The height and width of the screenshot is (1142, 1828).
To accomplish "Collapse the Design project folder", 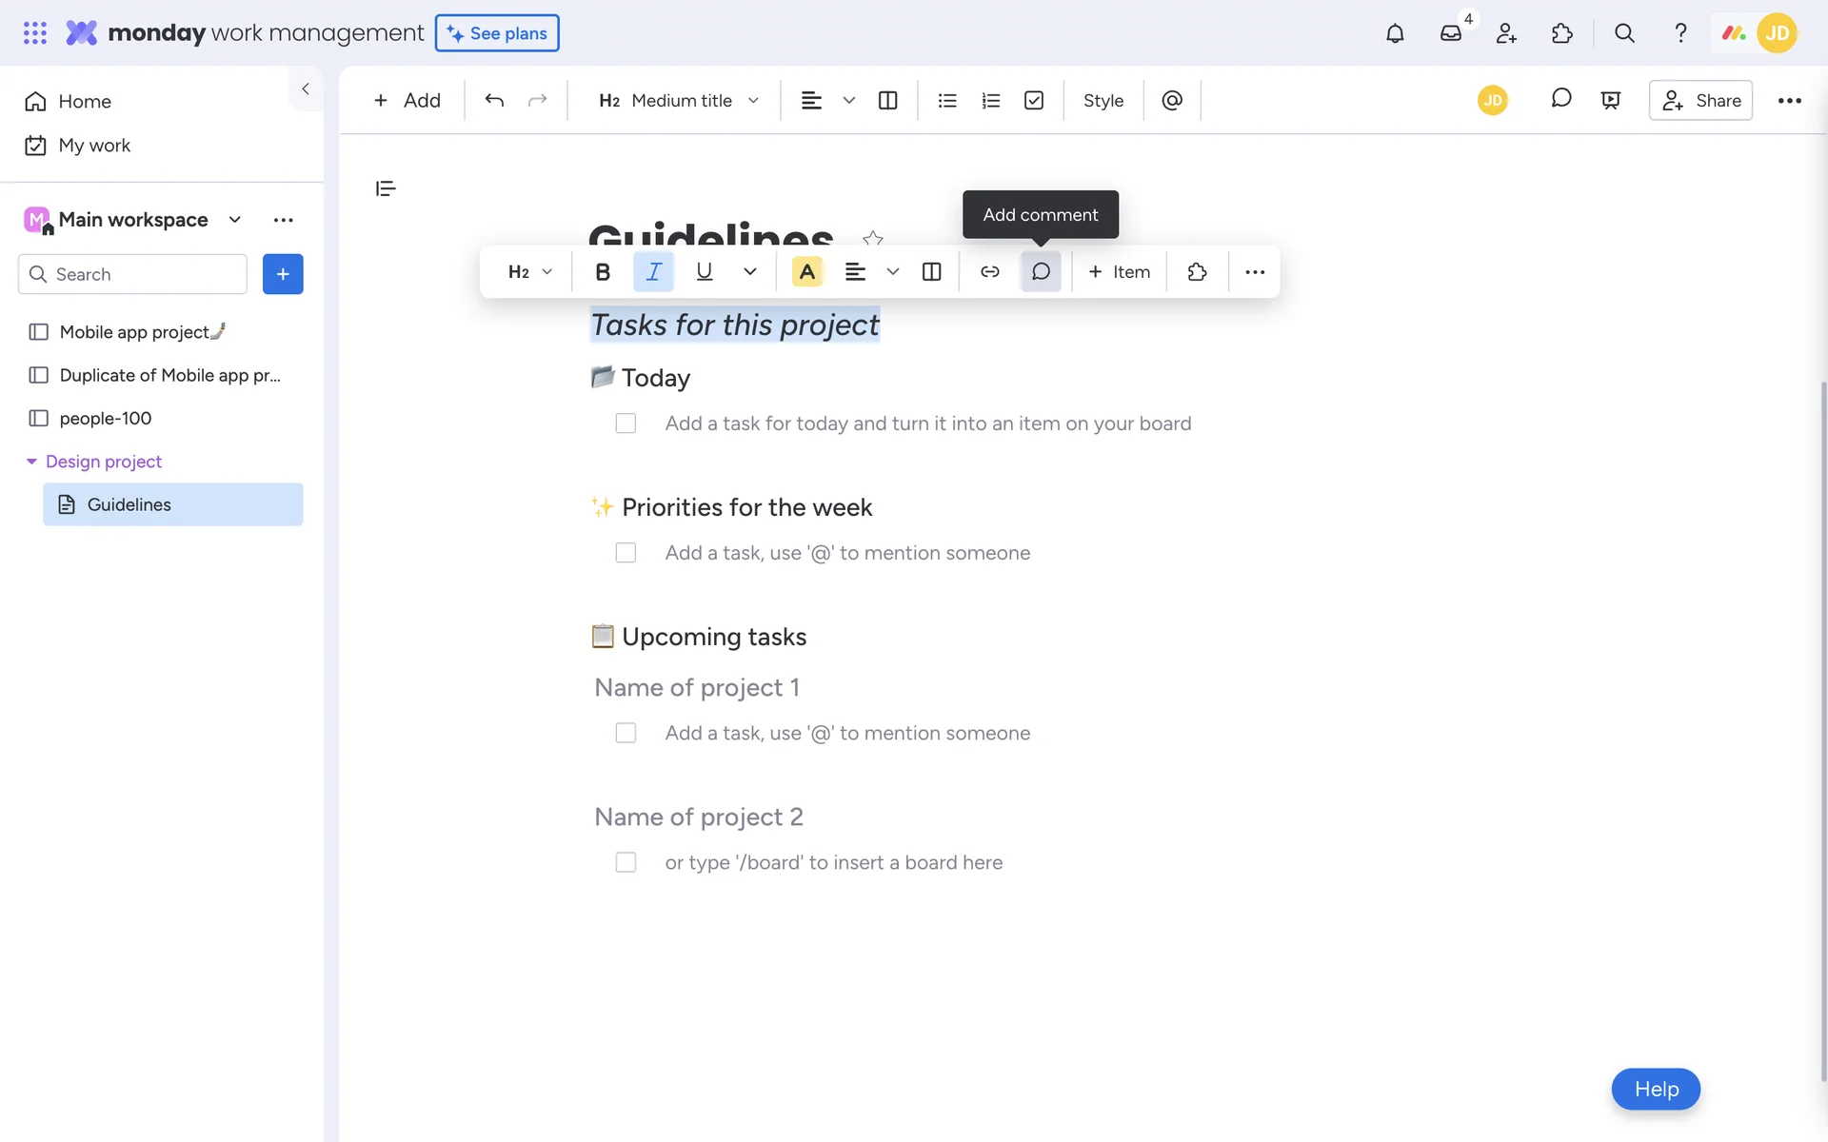I will click(31, 462).
